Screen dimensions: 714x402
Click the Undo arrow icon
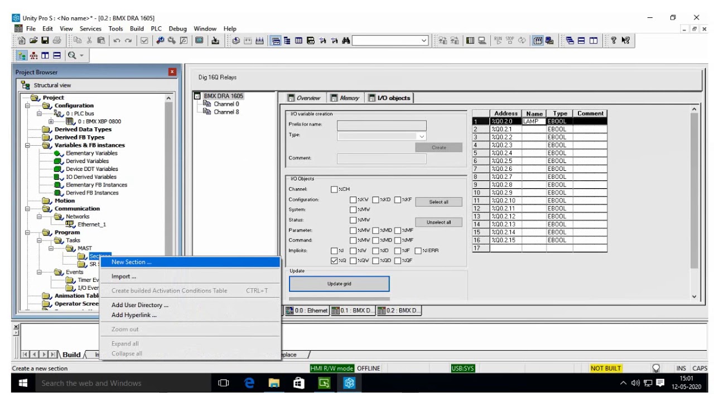(x=117, y=40)
